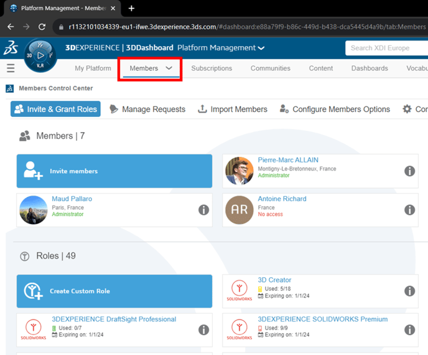Click Administrator label under Maud Pallaro
Viewport: 428px width, 355px height.
68,214
